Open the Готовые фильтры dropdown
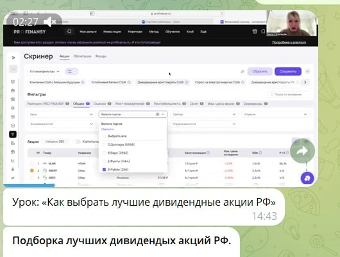 pyautogui.click(x=44, y=71)
